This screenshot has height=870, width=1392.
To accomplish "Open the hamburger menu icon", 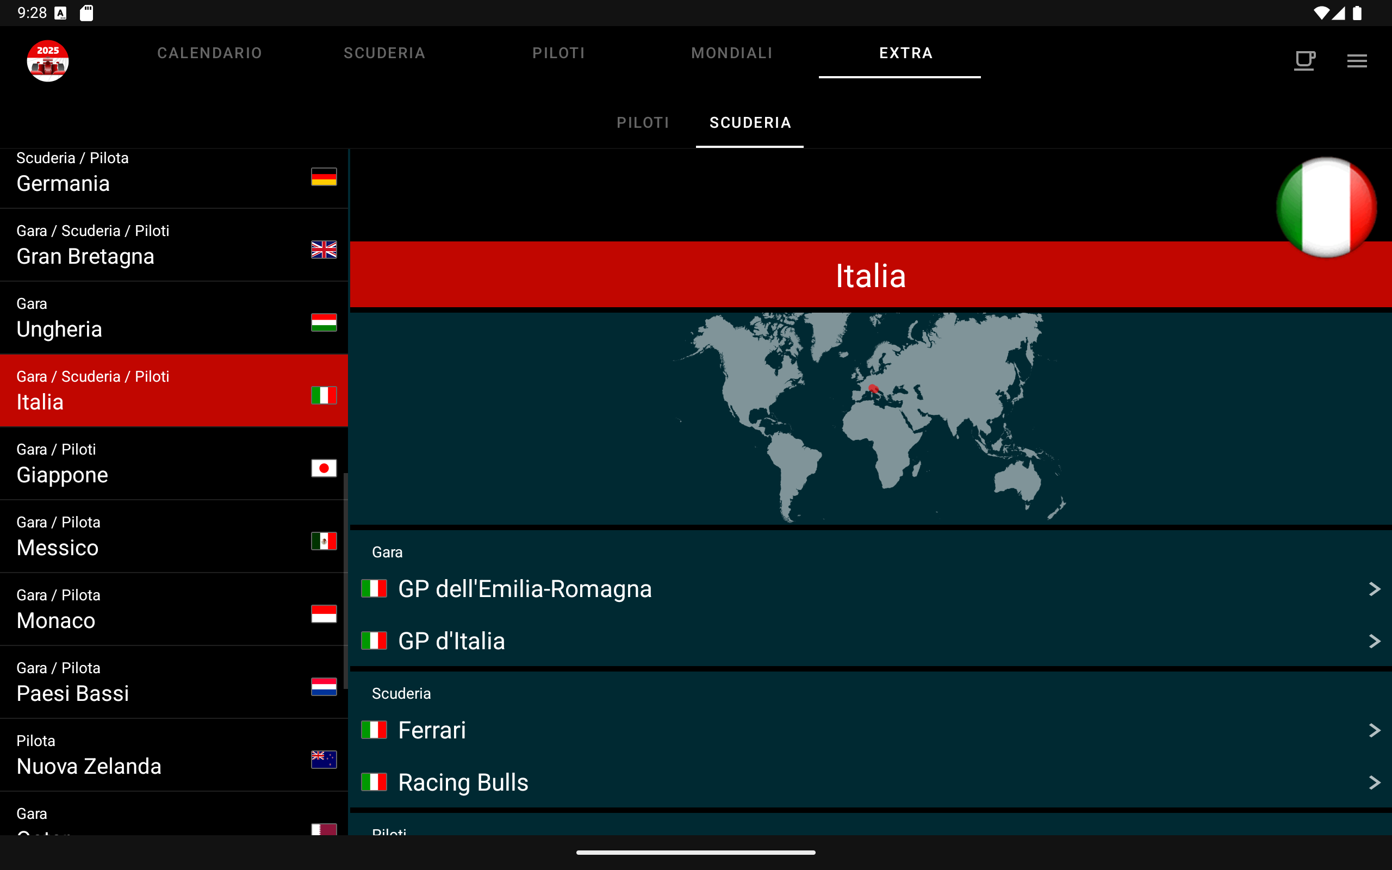I will coord(1356,60).
